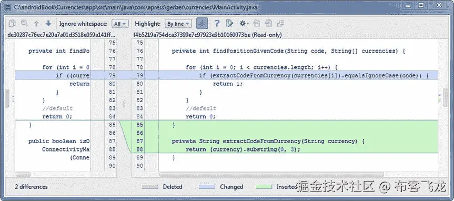Screen dimensions: 454x201
Task: Click the title bar file path text
Action: pos(136,7)
